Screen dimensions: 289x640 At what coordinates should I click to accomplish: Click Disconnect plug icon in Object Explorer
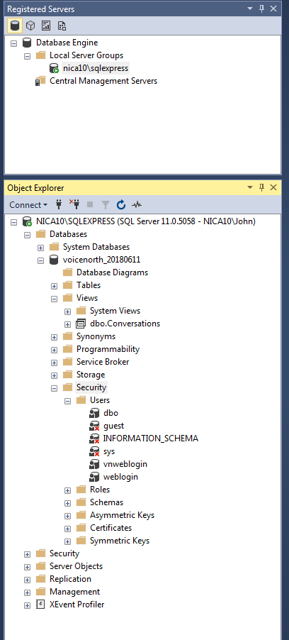74,204
